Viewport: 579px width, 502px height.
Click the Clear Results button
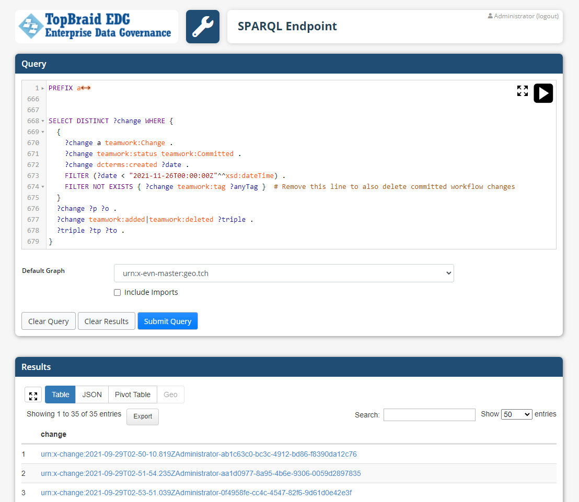106,321
